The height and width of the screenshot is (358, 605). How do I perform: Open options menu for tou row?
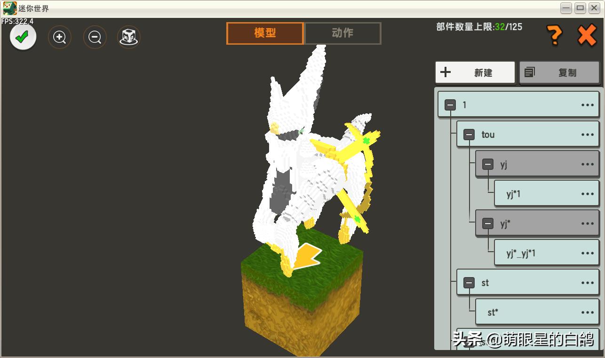(x=587, y=135)
